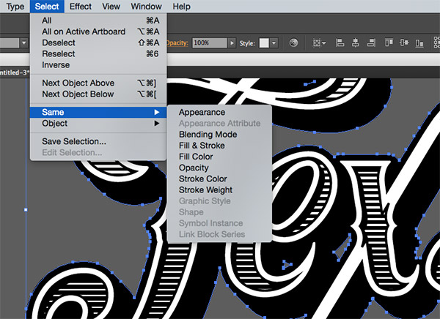Open the Opacity slider arrow
This screenshot has height=319, width=440.
232,43
